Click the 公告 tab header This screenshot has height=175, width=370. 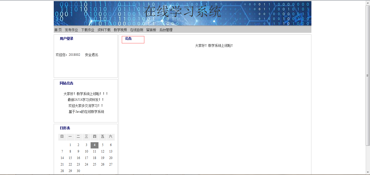tap(128, 39)
